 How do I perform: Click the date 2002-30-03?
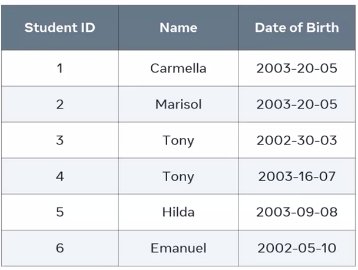297,140
